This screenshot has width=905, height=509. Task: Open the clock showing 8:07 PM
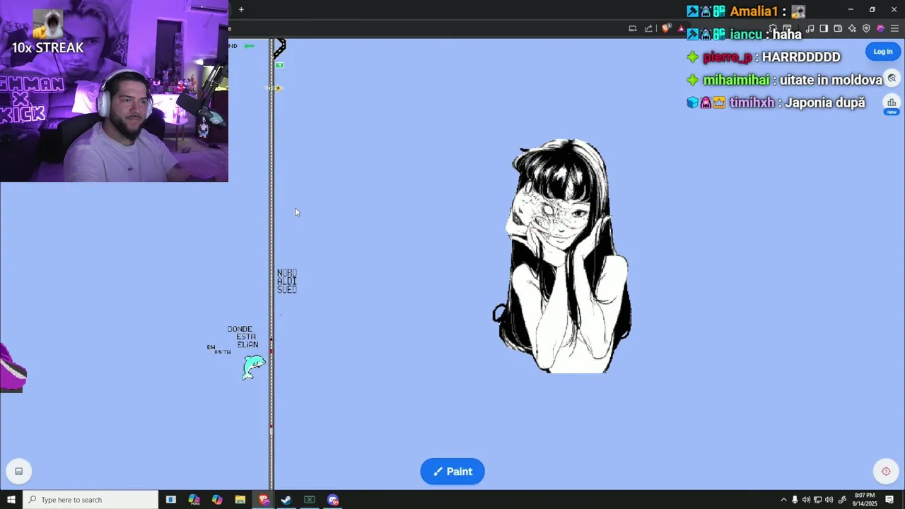pyautogui.click(x=865, y=500)
